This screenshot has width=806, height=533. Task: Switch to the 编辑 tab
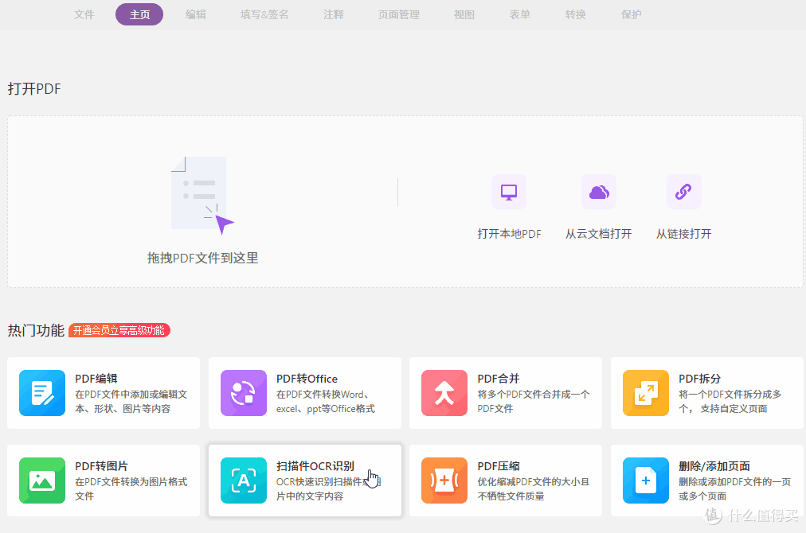pos(195,14)
